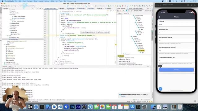The image size is (198, 111).
Task: Select the Center node in widget tree
Action: (142, 51)
